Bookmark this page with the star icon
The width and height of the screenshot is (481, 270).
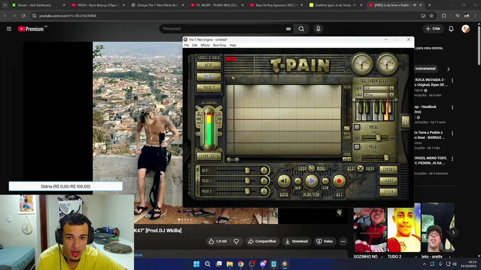431,16
